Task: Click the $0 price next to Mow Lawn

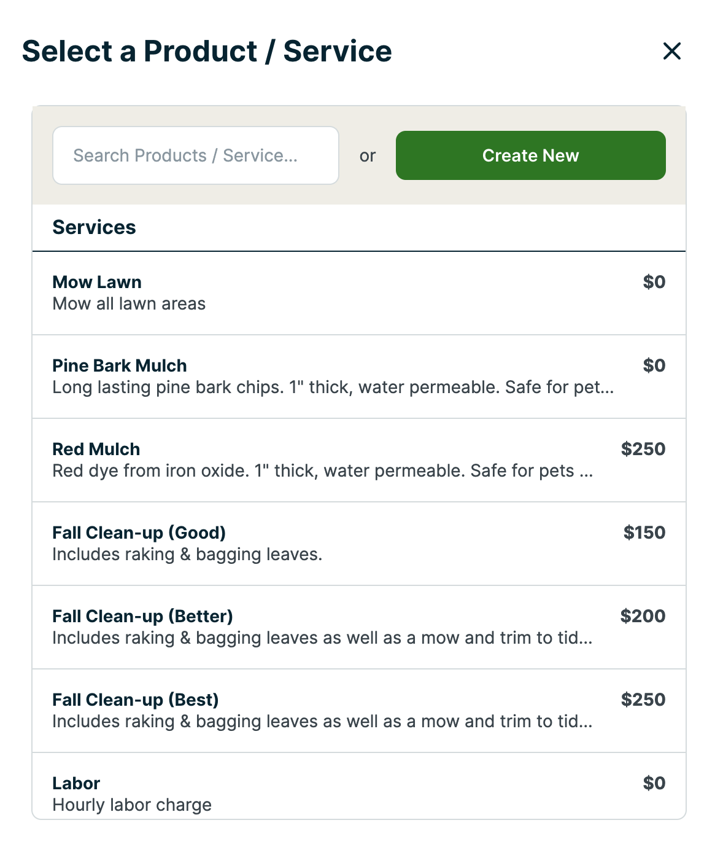Action: click(x=654, y=282)
